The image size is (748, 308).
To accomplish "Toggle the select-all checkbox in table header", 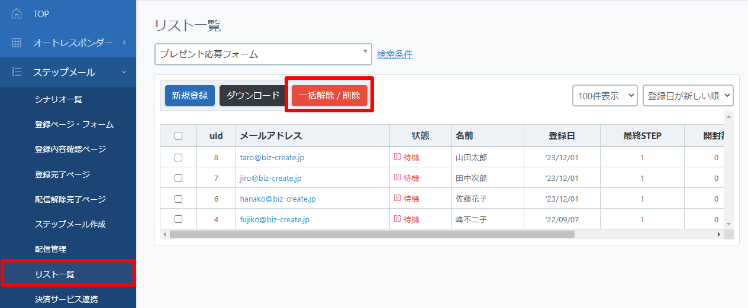I will click(x=178, y=136).
